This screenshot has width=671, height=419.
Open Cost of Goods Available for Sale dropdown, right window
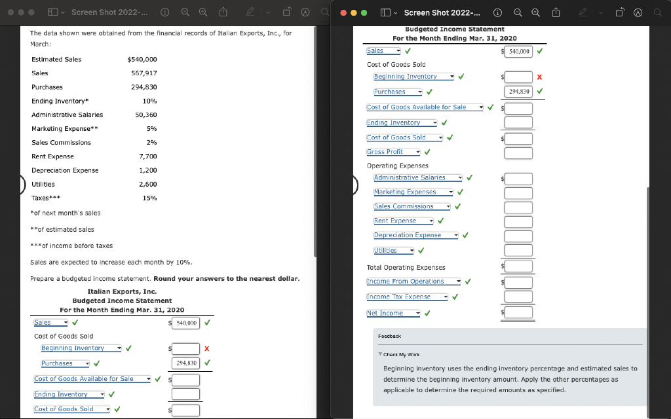(425, 107)
